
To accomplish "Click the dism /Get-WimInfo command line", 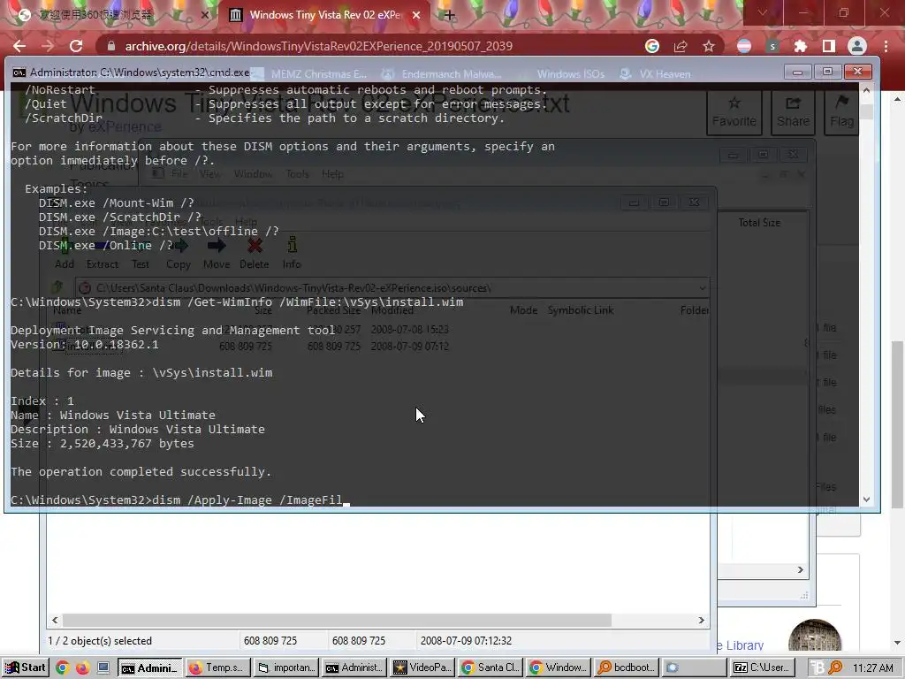I will coord(237,302).
